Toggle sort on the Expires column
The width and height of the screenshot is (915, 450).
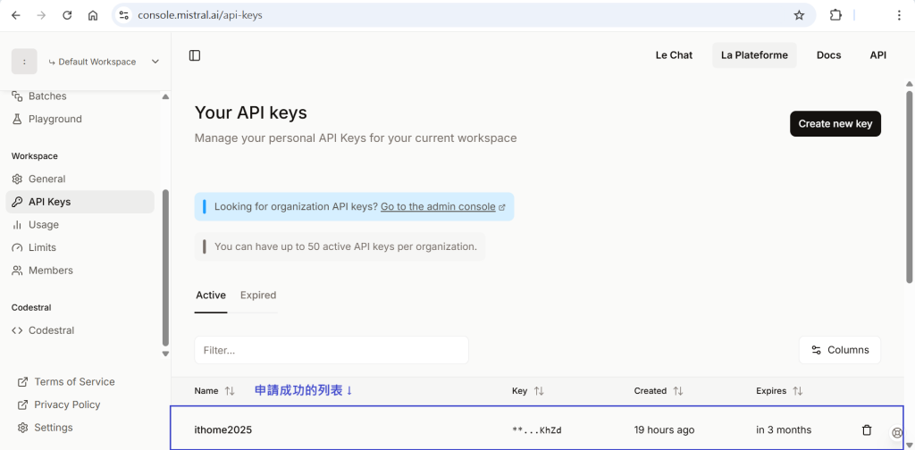(798, 391)
